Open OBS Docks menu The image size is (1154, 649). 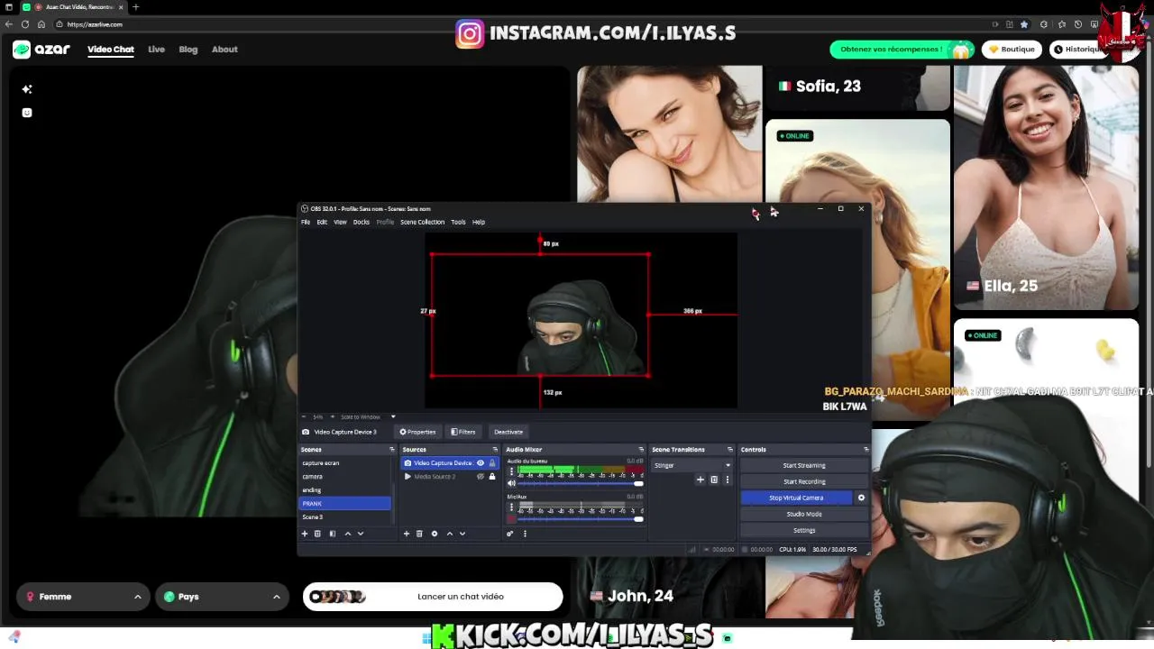click(362, 222)
